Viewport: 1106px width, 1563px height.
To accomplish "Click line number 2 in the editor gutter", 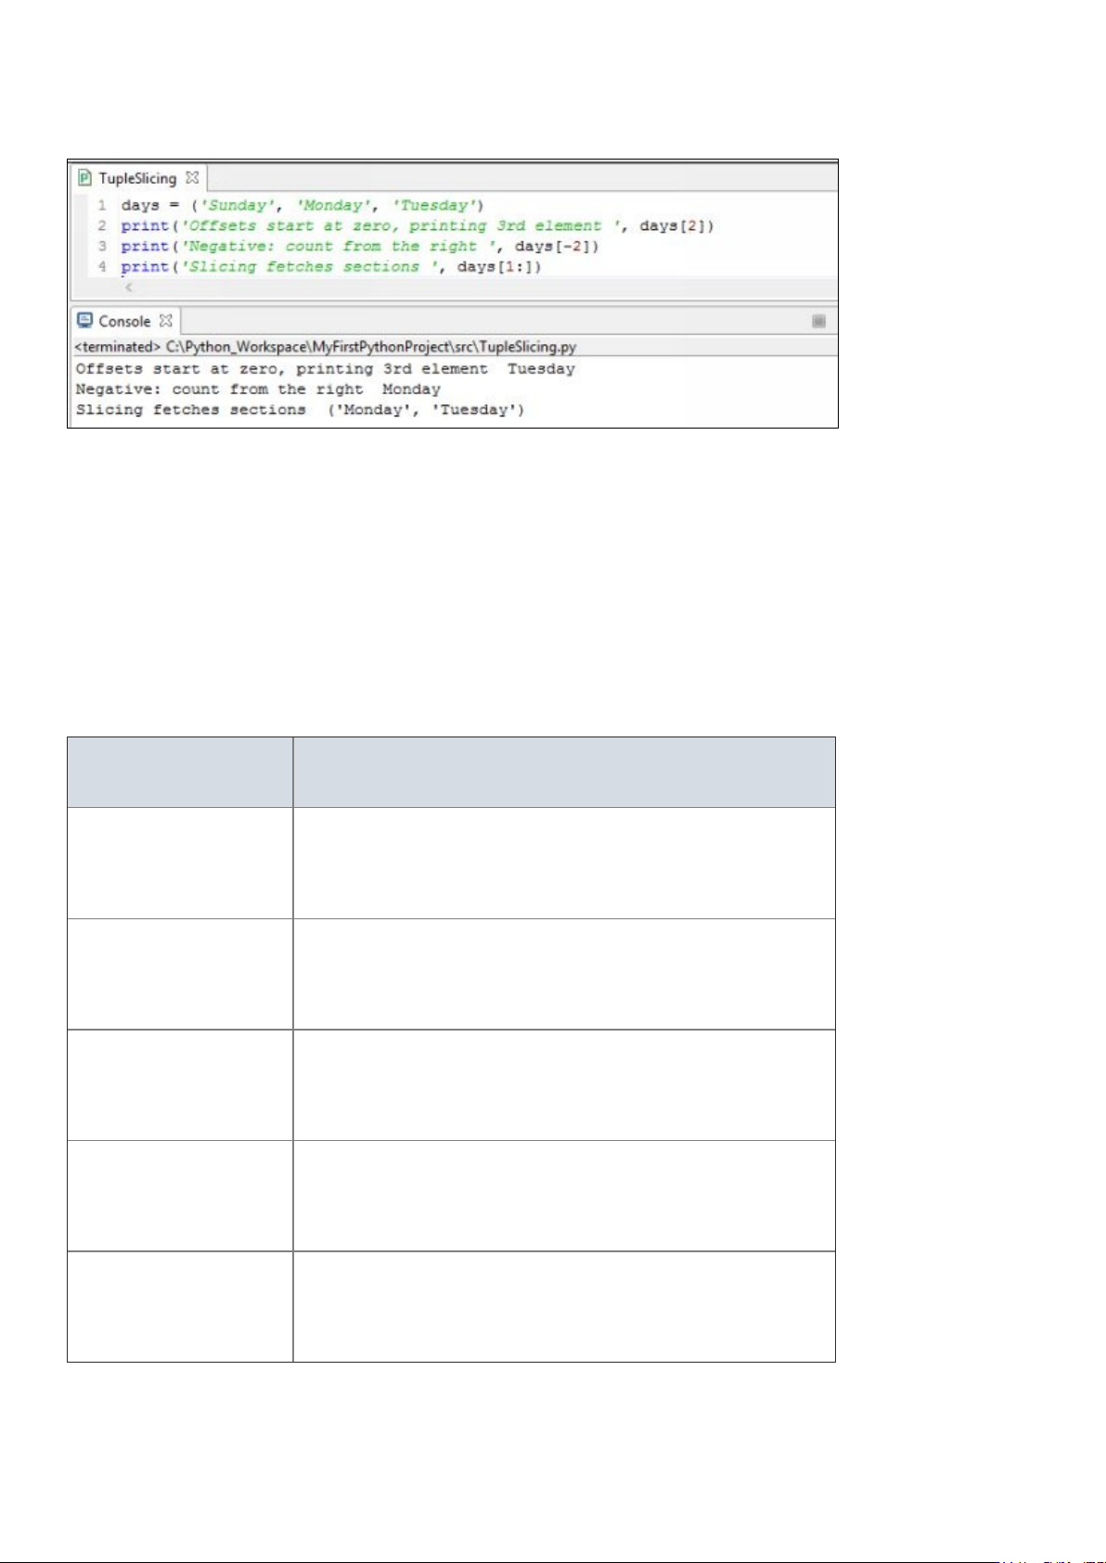I will pos(102,225).
